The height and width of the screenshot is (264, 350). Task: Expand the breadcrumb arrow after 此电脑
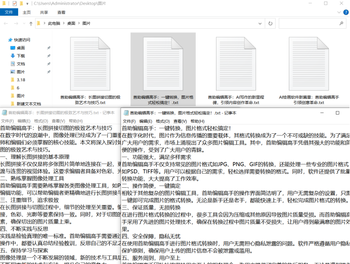tap(64, 23)
